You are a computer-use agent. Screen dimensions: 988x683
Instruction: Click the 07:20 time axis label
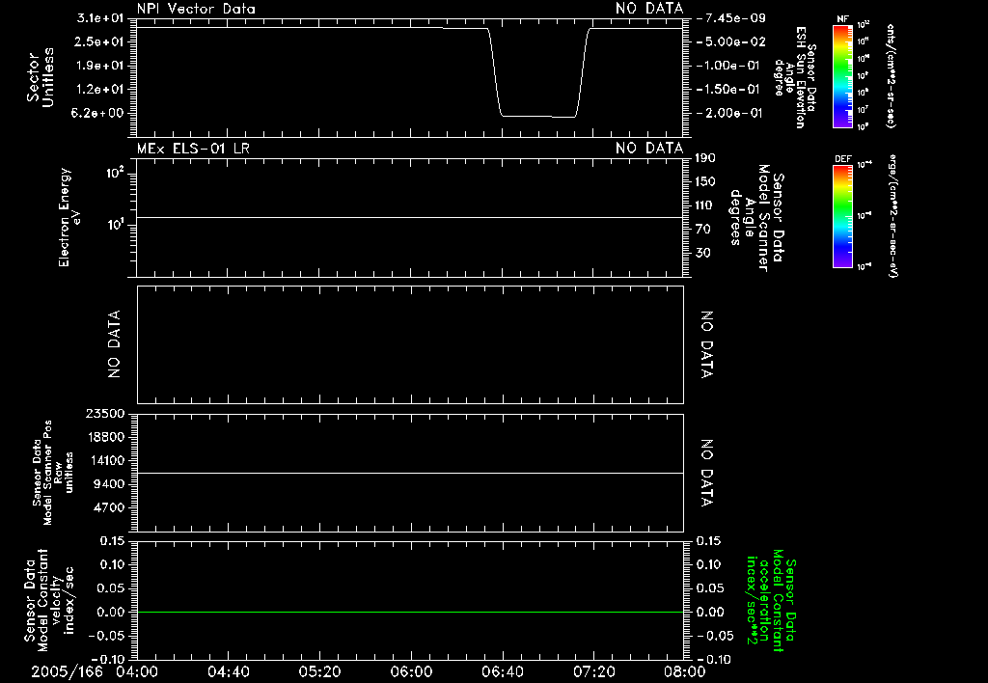coord(593,671)
